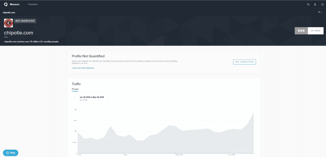Click the Quantcast Q logo
Screen dimensions: 326x157
(5, 4)
